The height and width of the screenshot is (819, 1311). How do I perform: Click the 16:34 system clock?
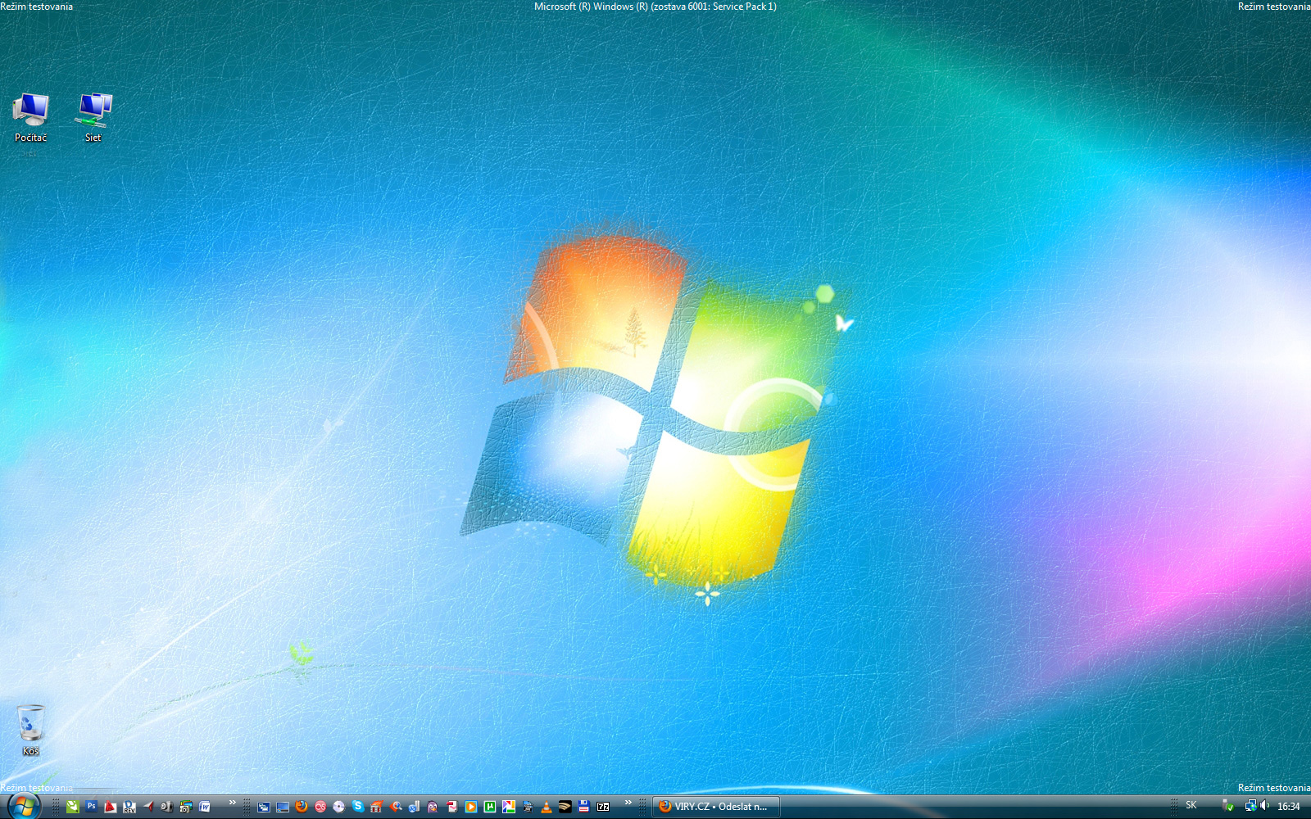[x=1289, y=807]
